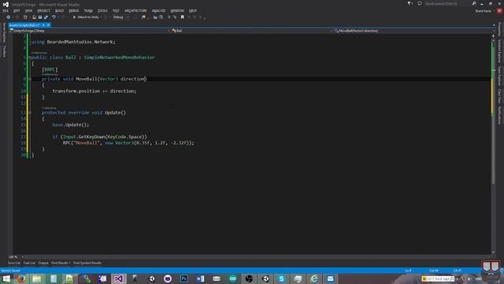The width and height of the screenshot is (504, 284).
Task: Open the FILE menu
Action: coord(6,10)
